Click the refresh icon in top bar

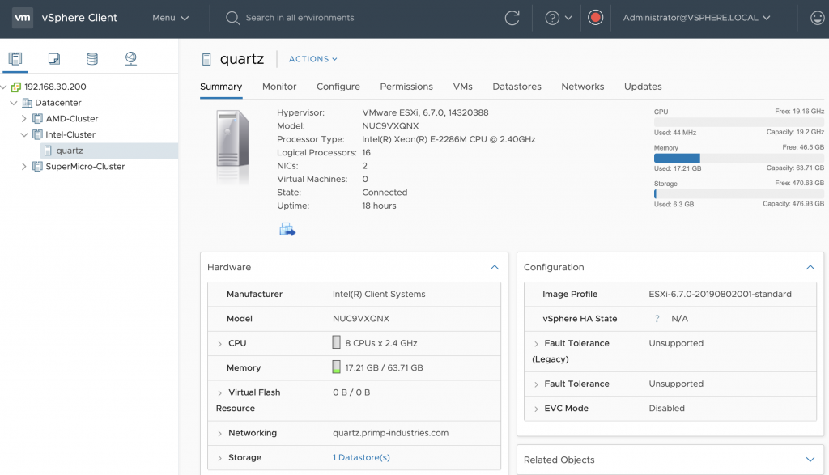tap(512, 18)
